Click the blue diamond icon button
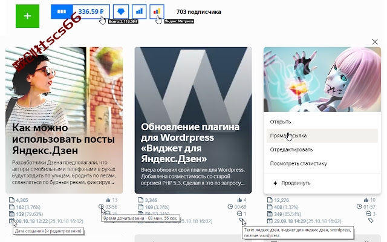 pos(121,11)
